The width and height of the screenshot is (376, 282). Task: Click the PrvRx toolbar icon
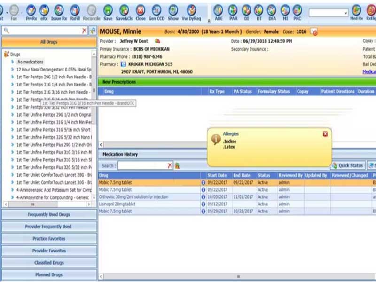(x=31, y=13)
